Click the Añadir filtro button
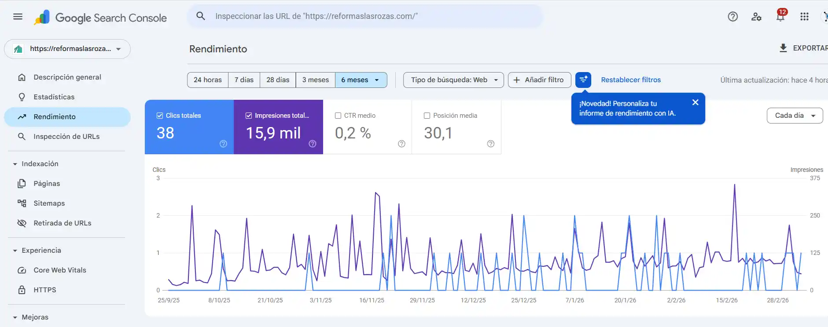Screen dimensions: 828x327 pos(539,80)
